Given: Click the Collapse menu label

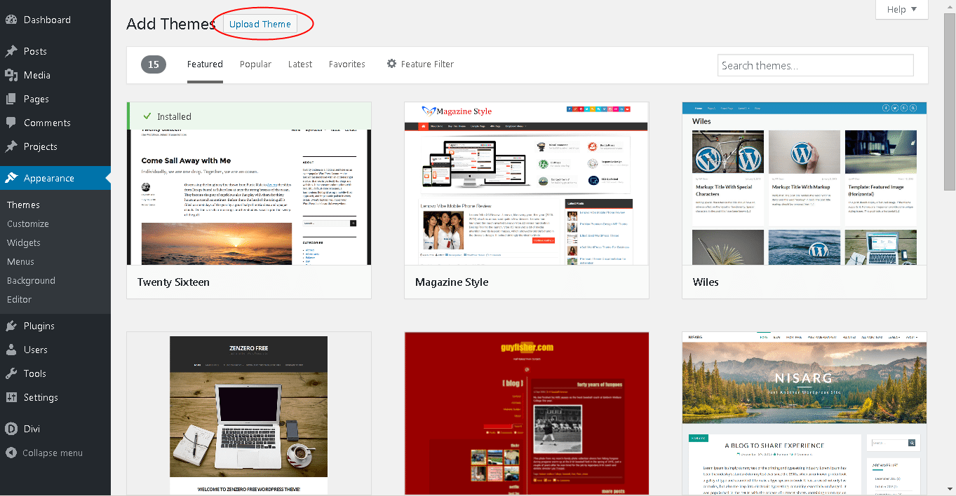Looking at the screenshot, I should (53, 453).
